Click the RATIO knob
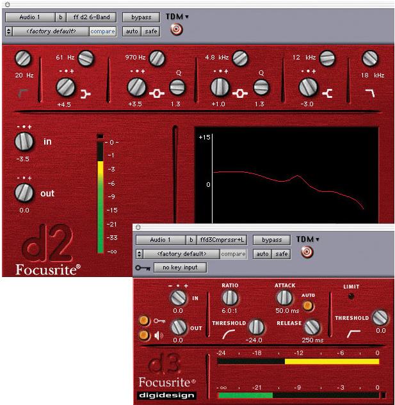Screen dimensions: 395x405 click(230, 298)
